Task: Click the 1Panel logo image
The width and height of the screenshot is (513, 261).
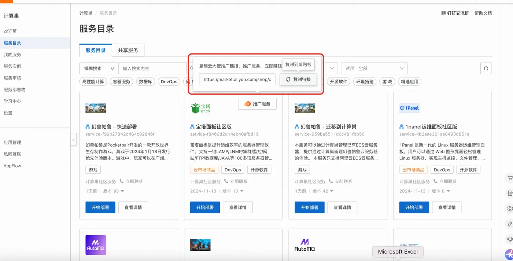Action: click(x=409, y=108)
